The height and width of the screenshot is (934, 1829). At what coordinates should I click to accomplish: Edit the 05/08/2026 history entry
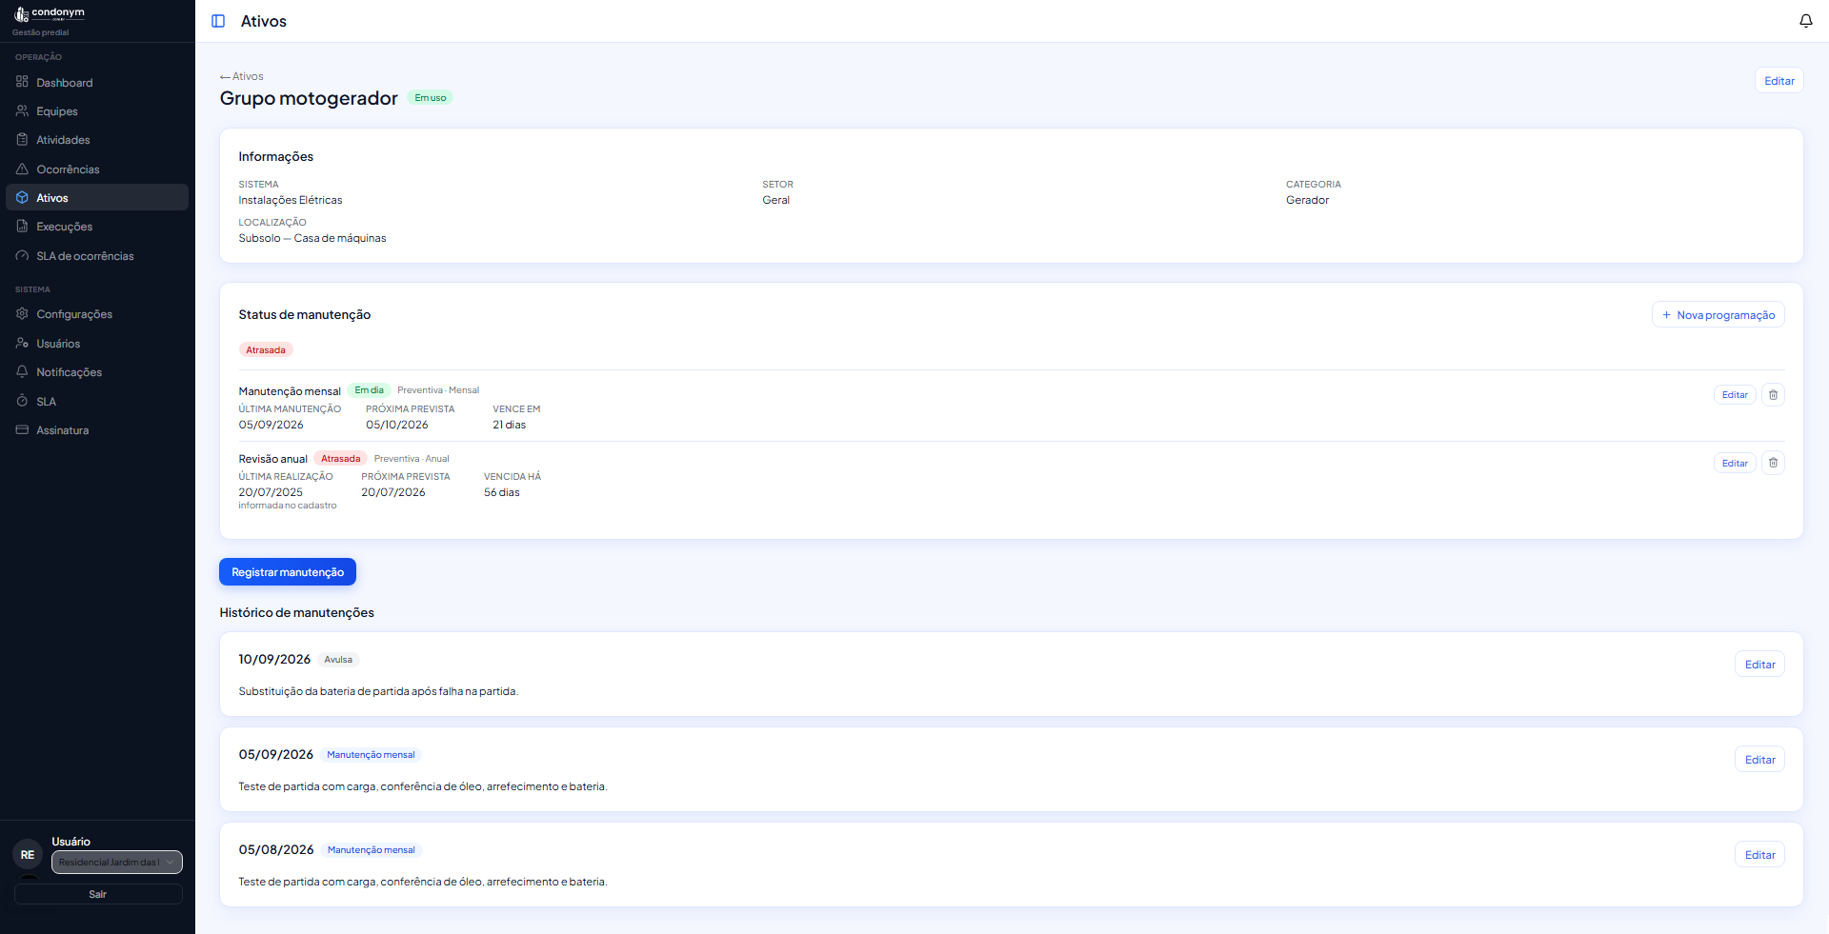click(1759, 855)
